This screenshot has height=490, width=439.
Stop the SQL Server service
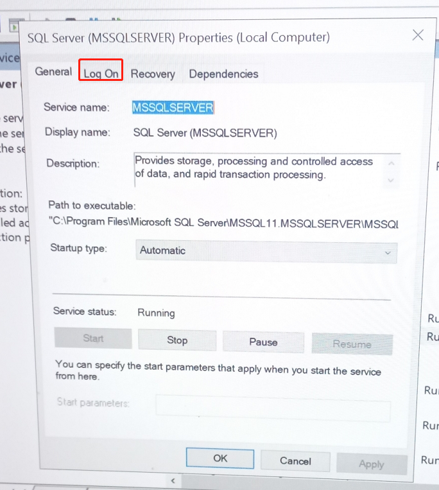[177, 340]
